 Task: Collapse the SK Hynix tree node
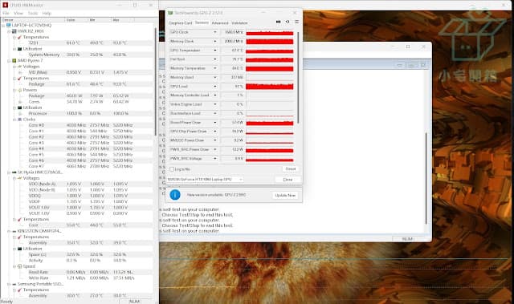click(x=9, y=172)
